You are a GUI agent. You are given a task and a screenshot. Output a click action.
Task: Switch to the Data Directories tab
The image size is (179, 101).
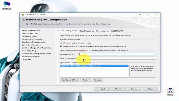87,31
